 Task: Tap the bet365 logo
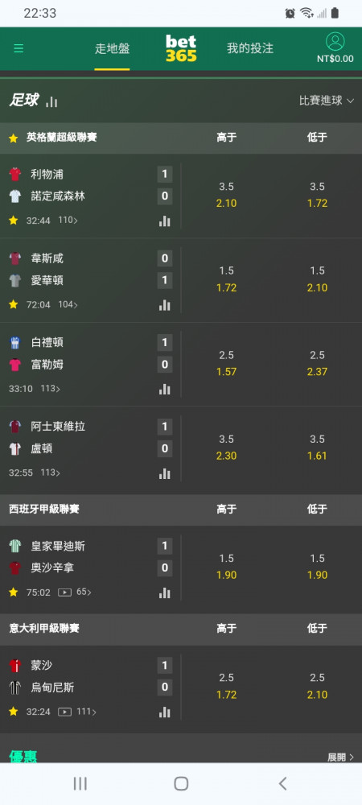[x=181, y=49]
